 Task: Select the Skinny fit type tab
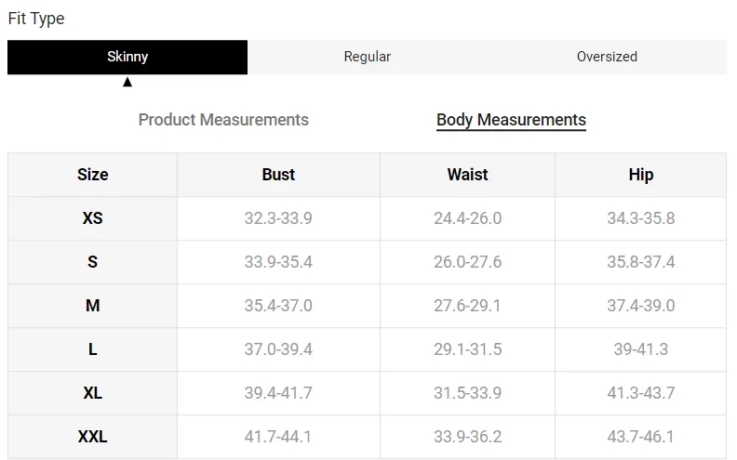click(127, 57)
